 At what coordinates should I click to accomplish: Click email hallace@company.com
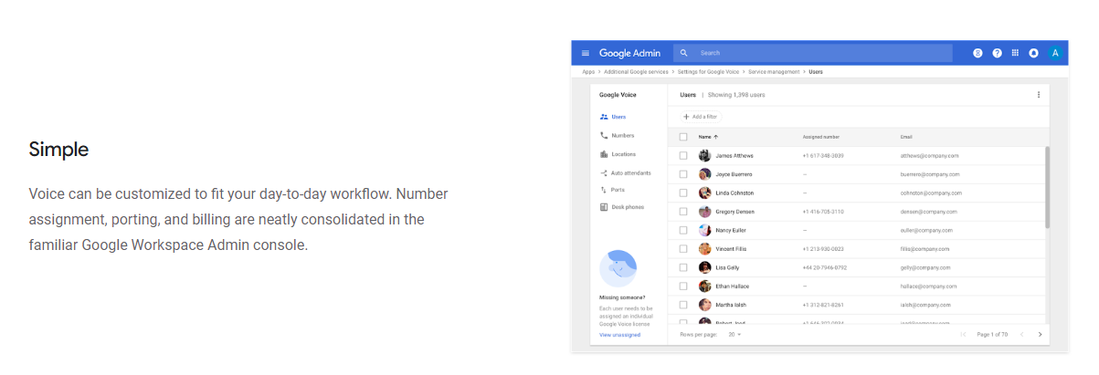click(x=928, y=286)
